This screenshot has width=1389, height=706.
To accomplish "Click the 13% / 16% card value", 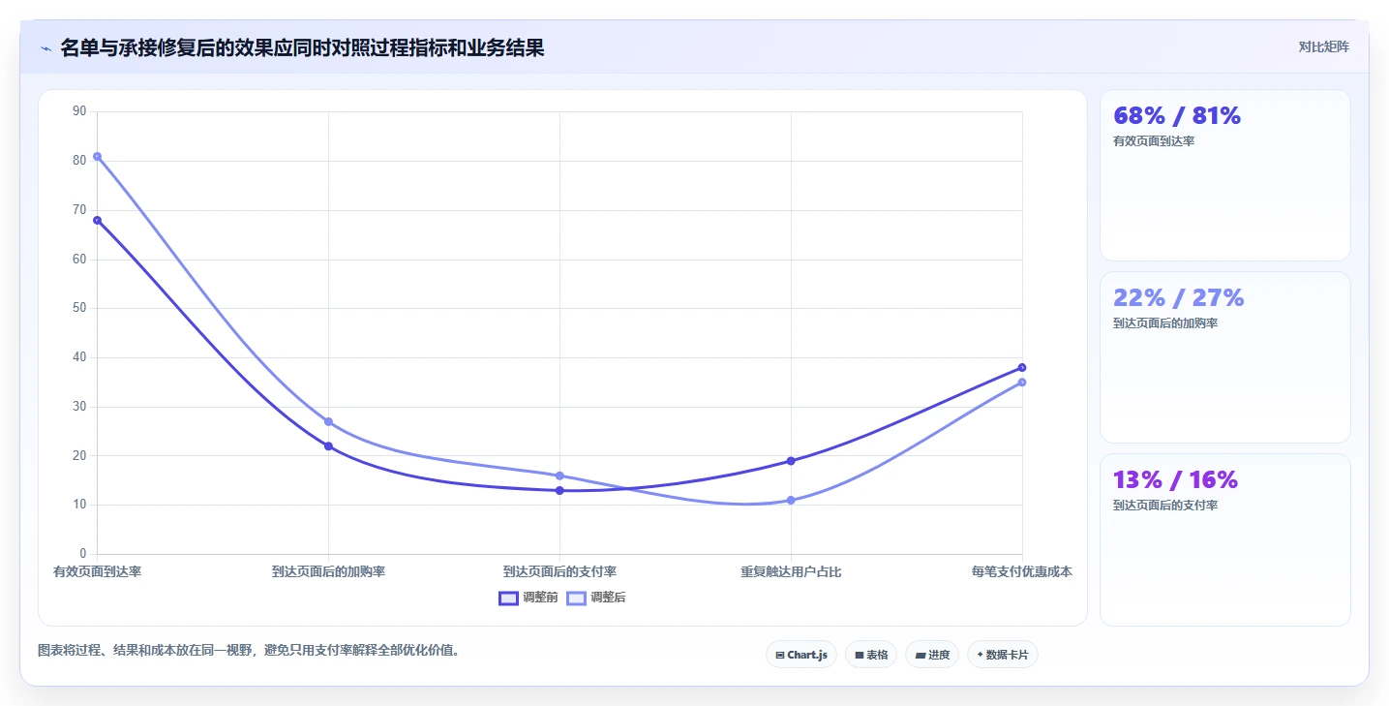I will click(x=1176, y=479).
